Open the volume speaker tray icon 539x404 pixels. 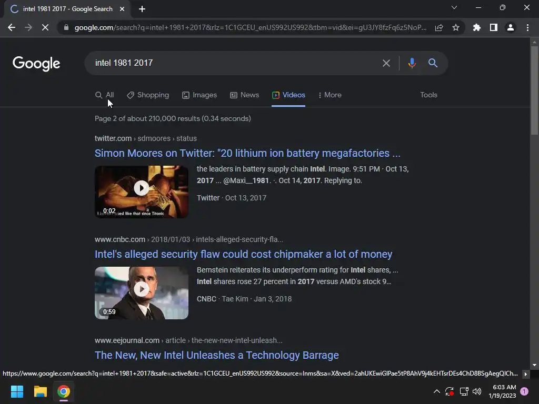(477, 391)
